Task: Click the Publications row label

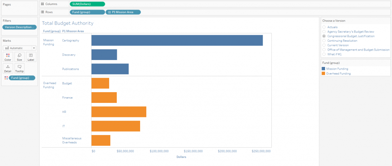Action: [70, 69]
